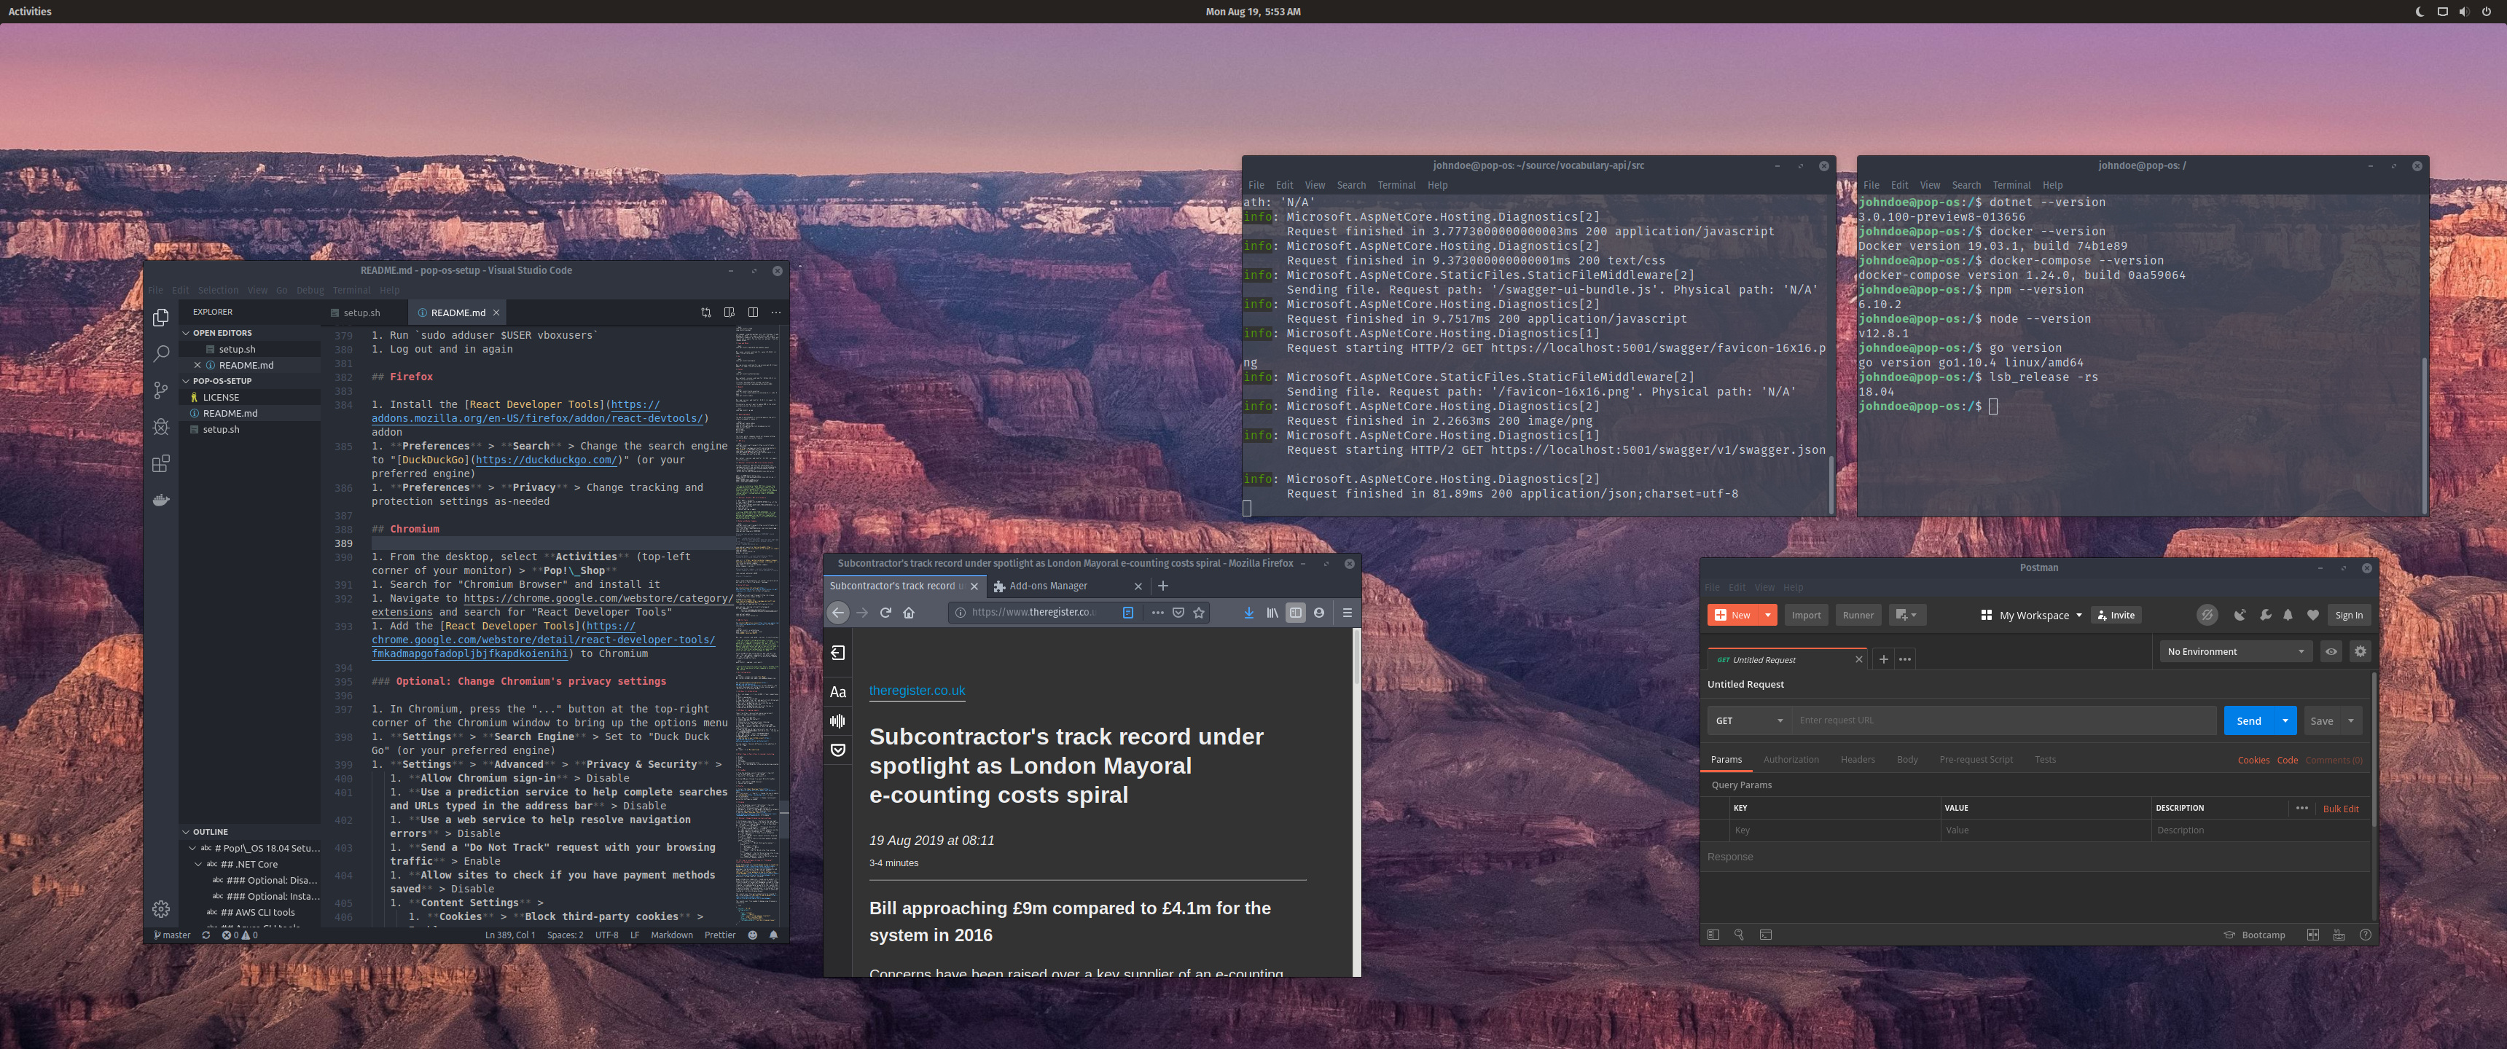Toggle Firefox reader view page icon
This screenshot has height=1049, width=2507.
coord(1127,613)
